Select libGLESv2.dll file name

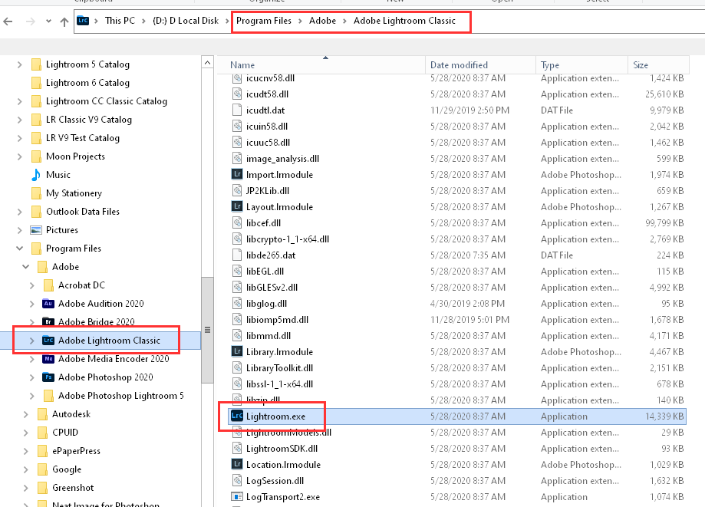tap(272, 287)
